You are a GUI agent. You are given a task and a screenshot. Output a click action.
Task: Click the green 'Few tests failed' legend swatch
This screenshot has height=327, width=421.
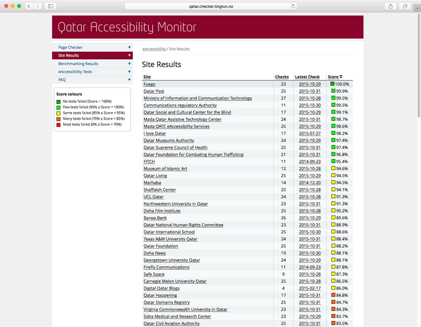coord(58,108)
